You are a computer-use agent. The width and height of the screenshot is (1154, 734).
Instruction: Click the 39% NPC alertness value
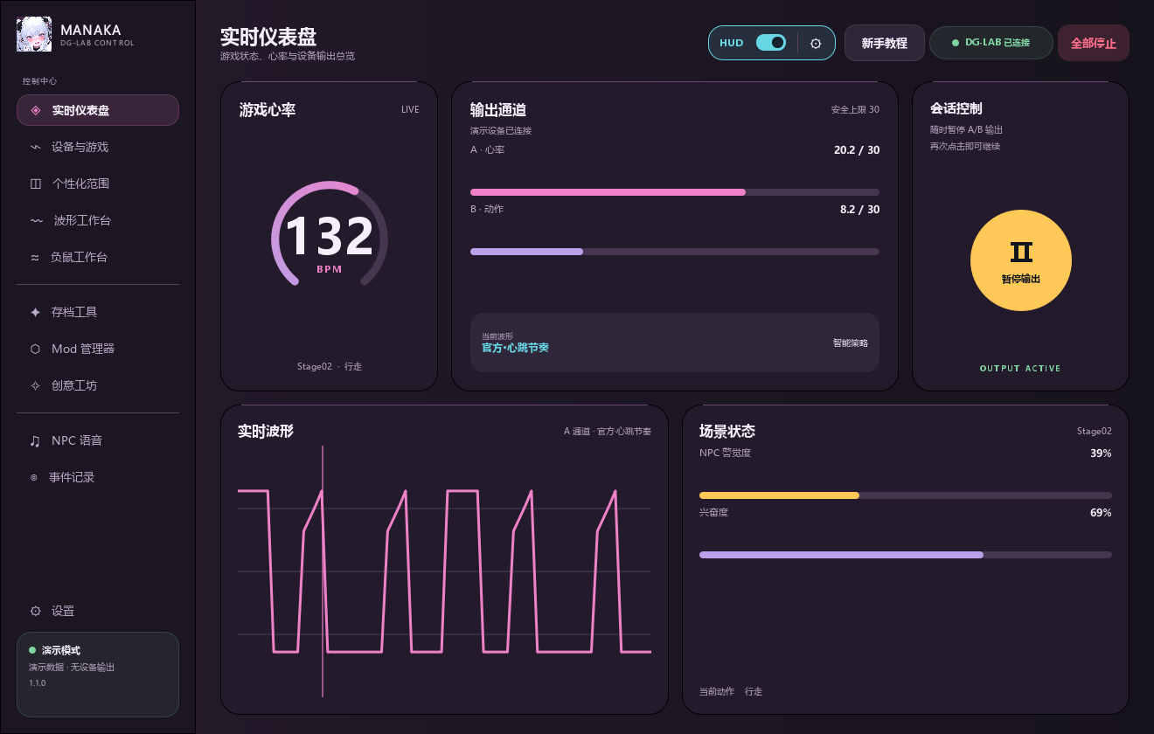(1101, 454)
